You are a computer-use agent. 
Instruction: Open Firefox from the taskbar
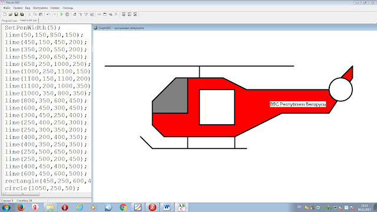point(21,207)
